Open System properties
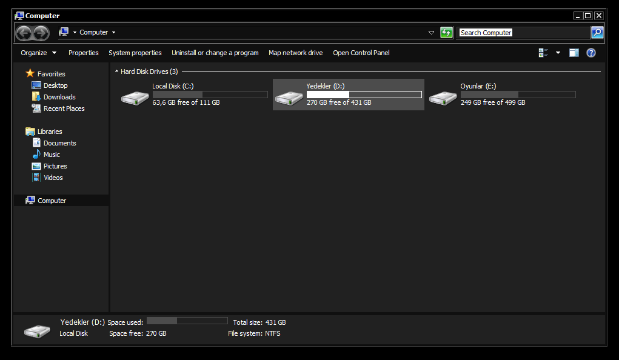 [135, 53]
